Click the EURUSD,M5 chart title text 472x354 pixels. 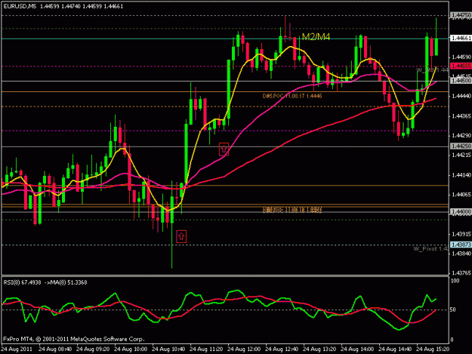tap(20, 6)
